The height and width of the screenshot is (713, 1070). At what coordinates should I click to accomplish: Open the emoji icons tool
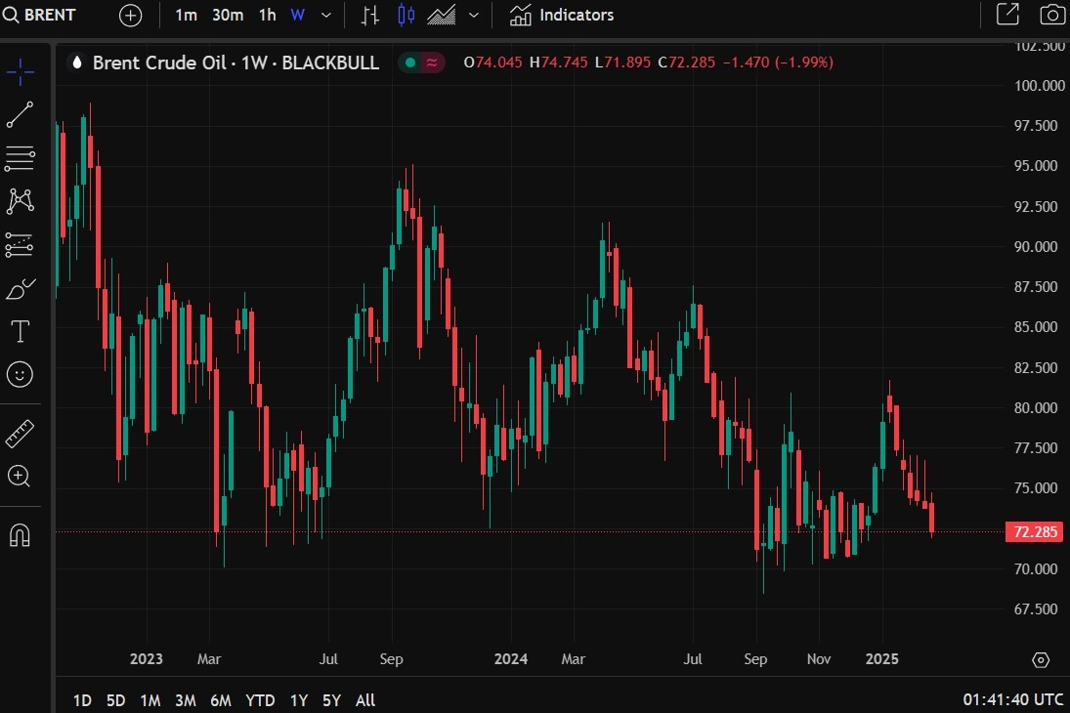click(x=20, y=375)
